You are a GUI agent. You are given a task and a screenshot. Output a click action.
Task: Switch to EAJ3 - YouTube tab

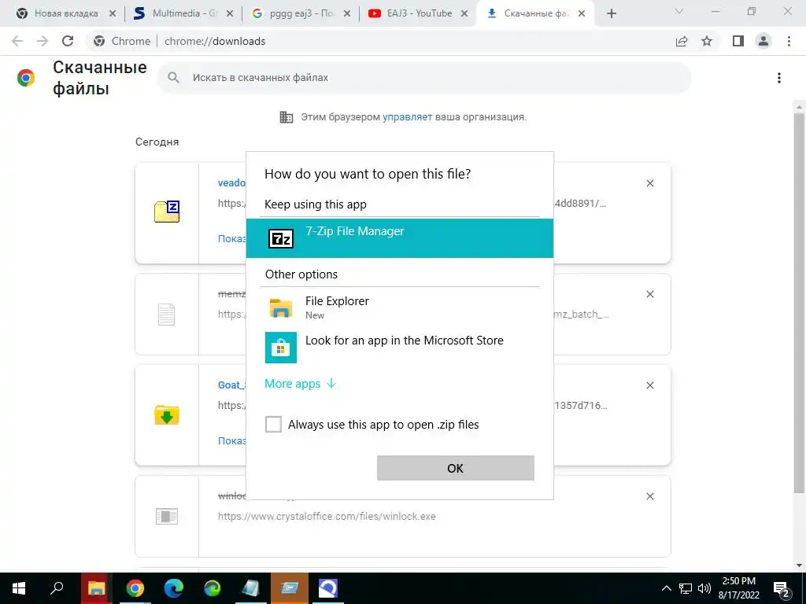pos(420,13)
